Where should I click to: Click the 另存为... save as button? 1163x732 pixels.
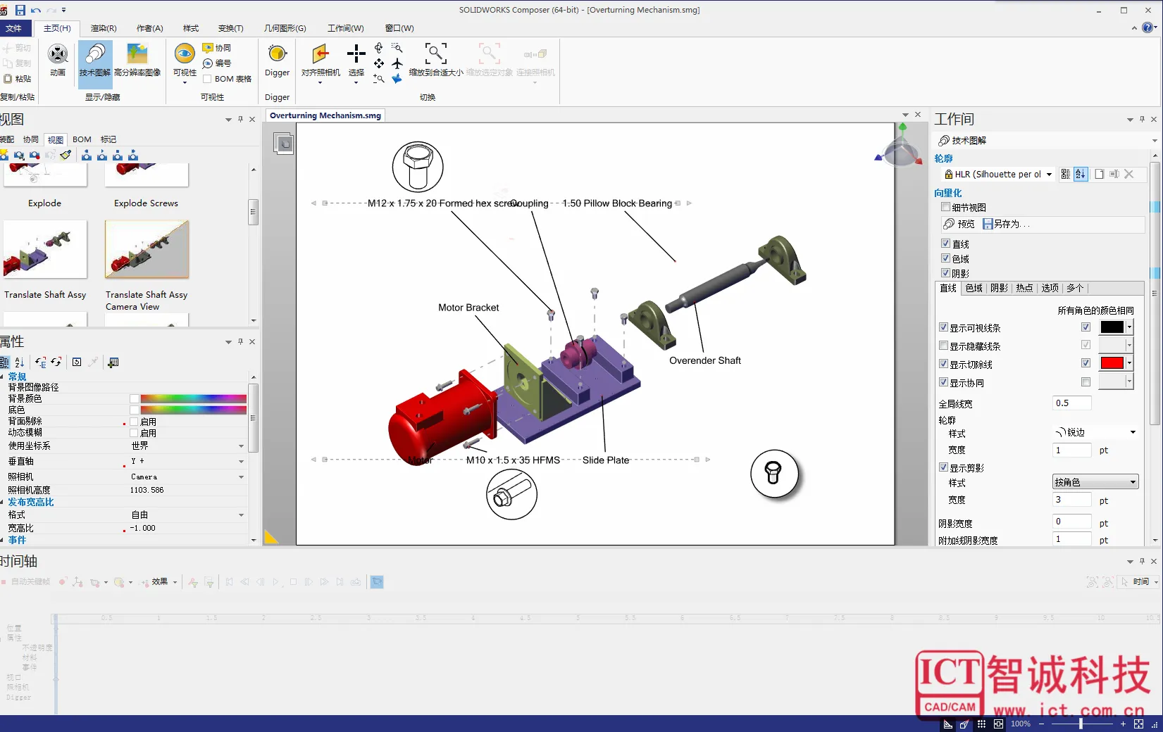pyautogui.click(x=1006, y=224)
